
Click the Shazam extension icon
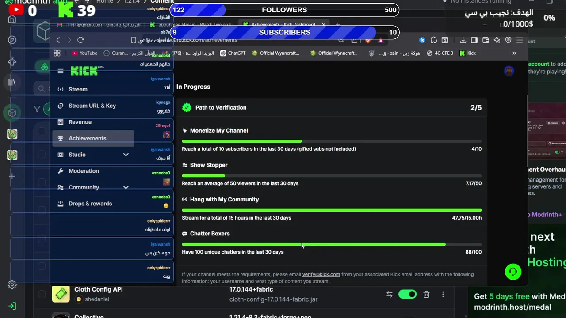click(422, 40)
